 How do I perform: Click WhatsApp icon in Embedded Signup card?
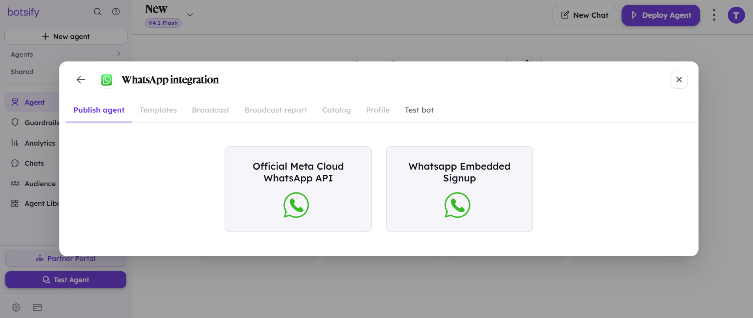457,205
